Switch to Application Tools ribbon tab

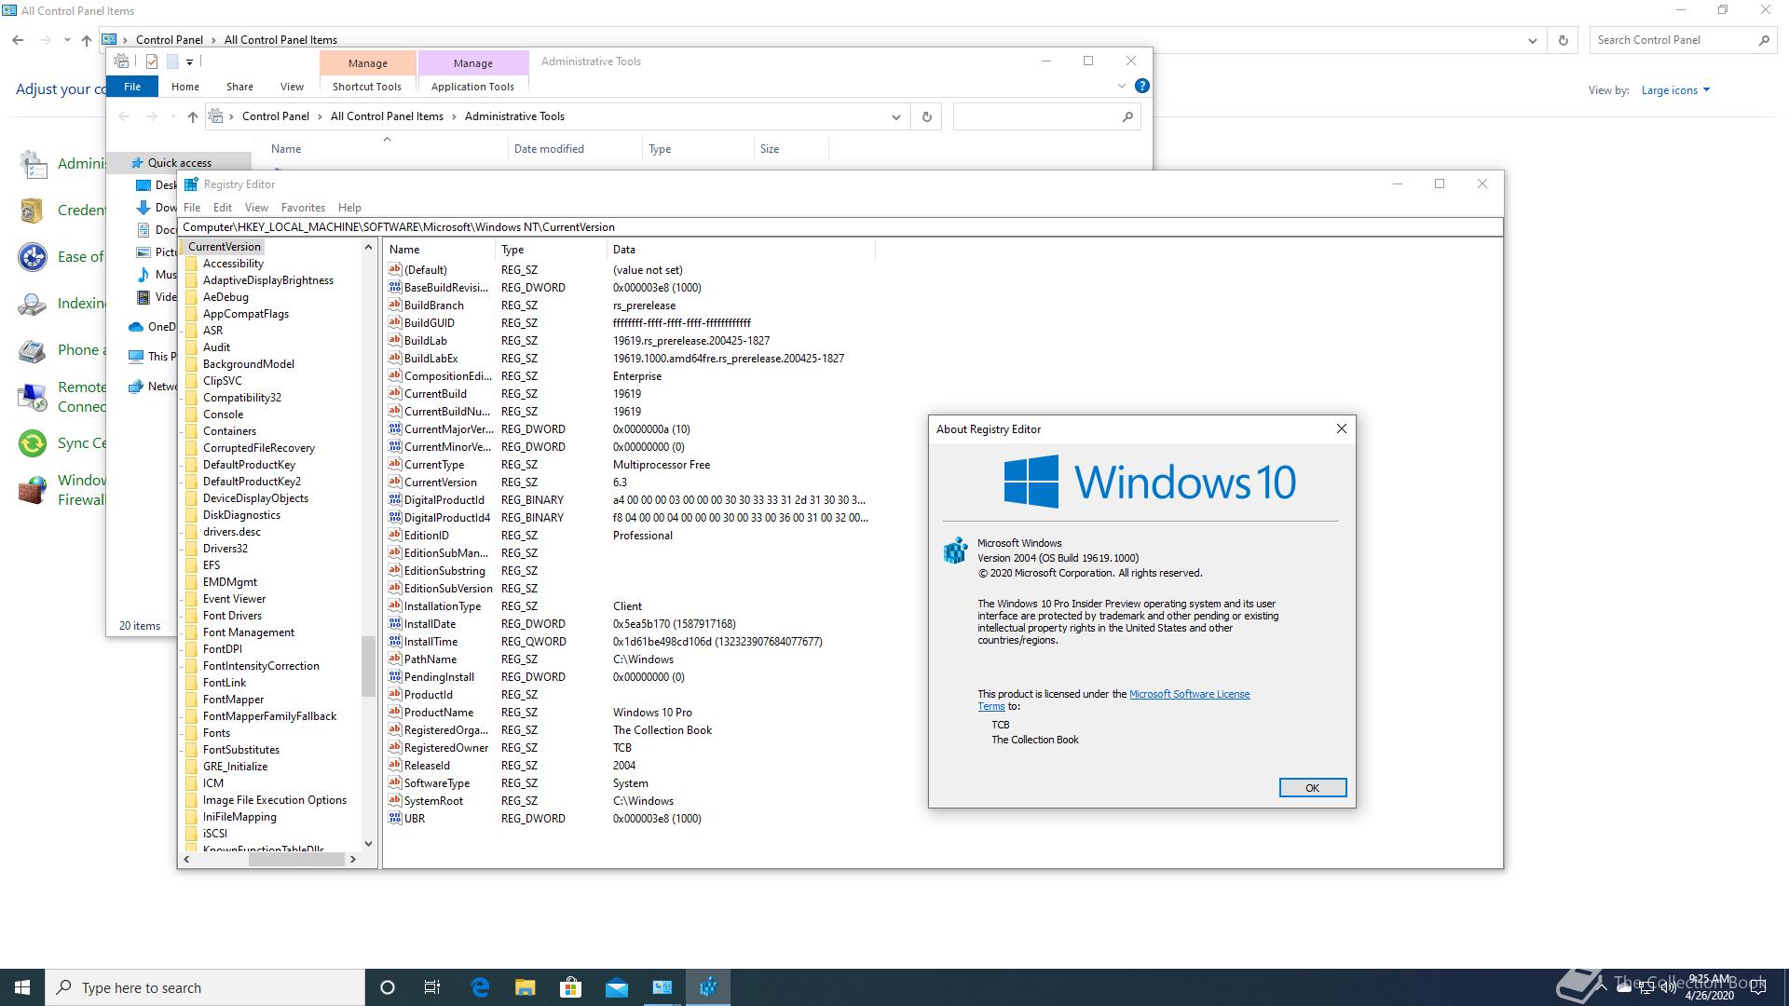[472, 87]
